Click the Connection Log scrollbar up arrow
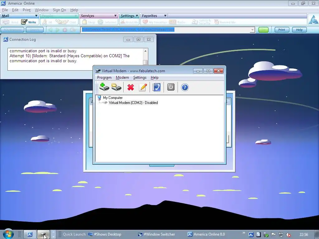319x239 pixels. [x=145, y=51]
